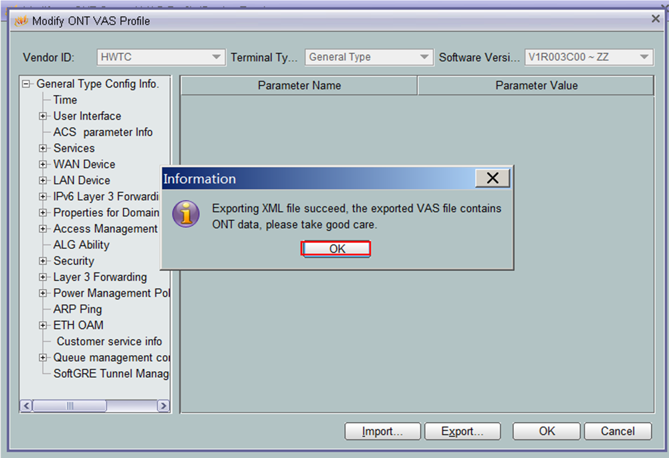Image resolution: width=669 pixels, height=458 pixels.
Task: Click the tree's horizontal scrollbar right arrow
Action: [163, 406]
